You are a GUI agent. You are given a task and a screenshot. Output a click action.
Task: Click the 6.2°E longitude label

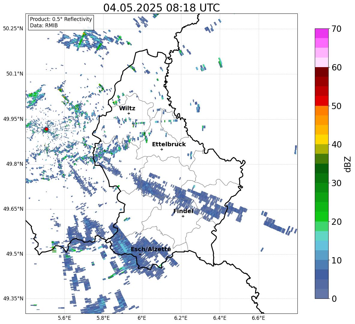click(x=181, y=318)
